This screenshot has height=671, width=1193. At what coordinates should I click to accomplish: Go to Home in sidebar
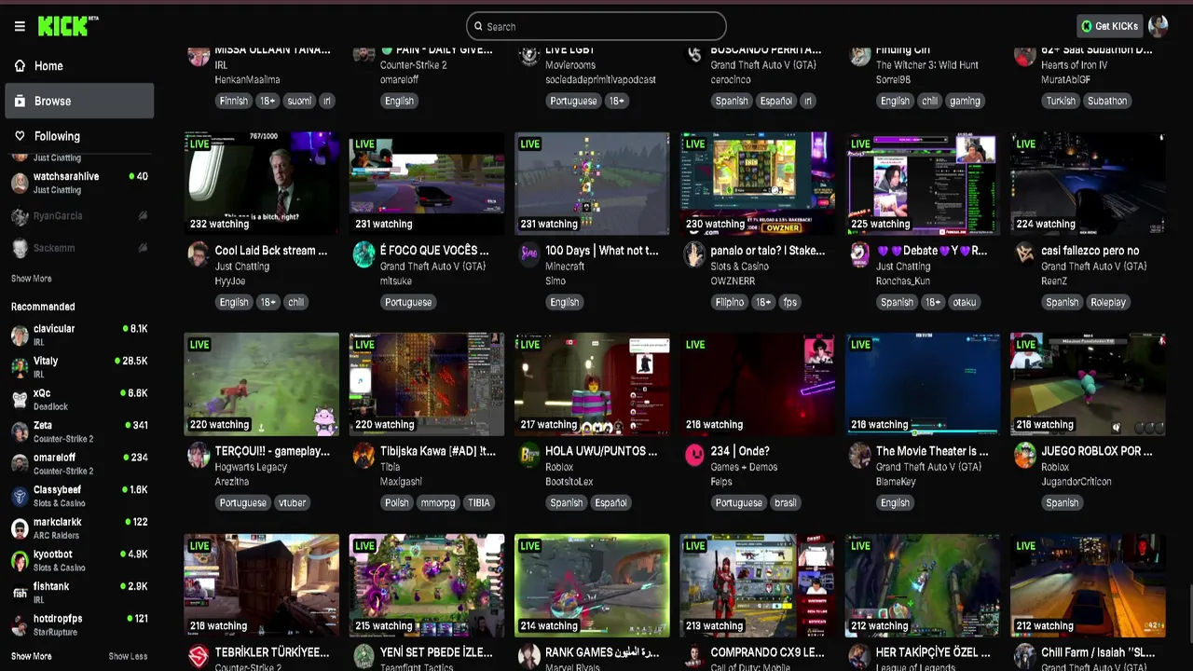pos(79,65)
